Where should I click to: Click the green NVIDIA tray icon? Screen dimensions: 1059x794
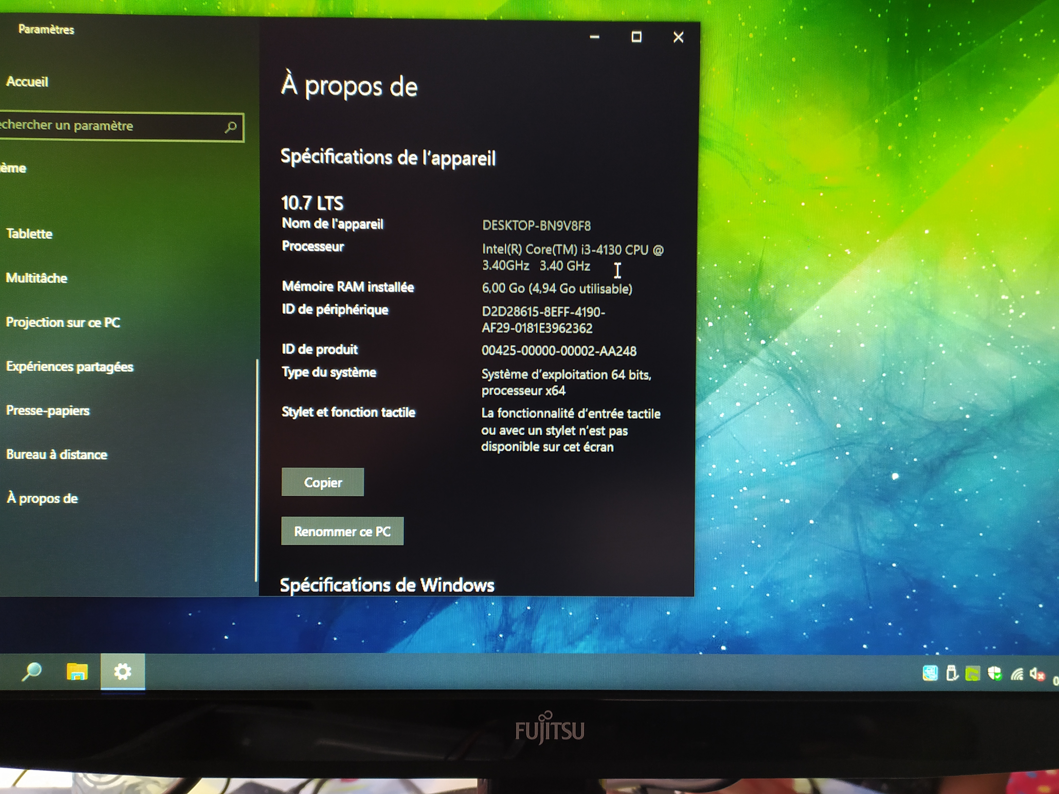coord(972,674)
